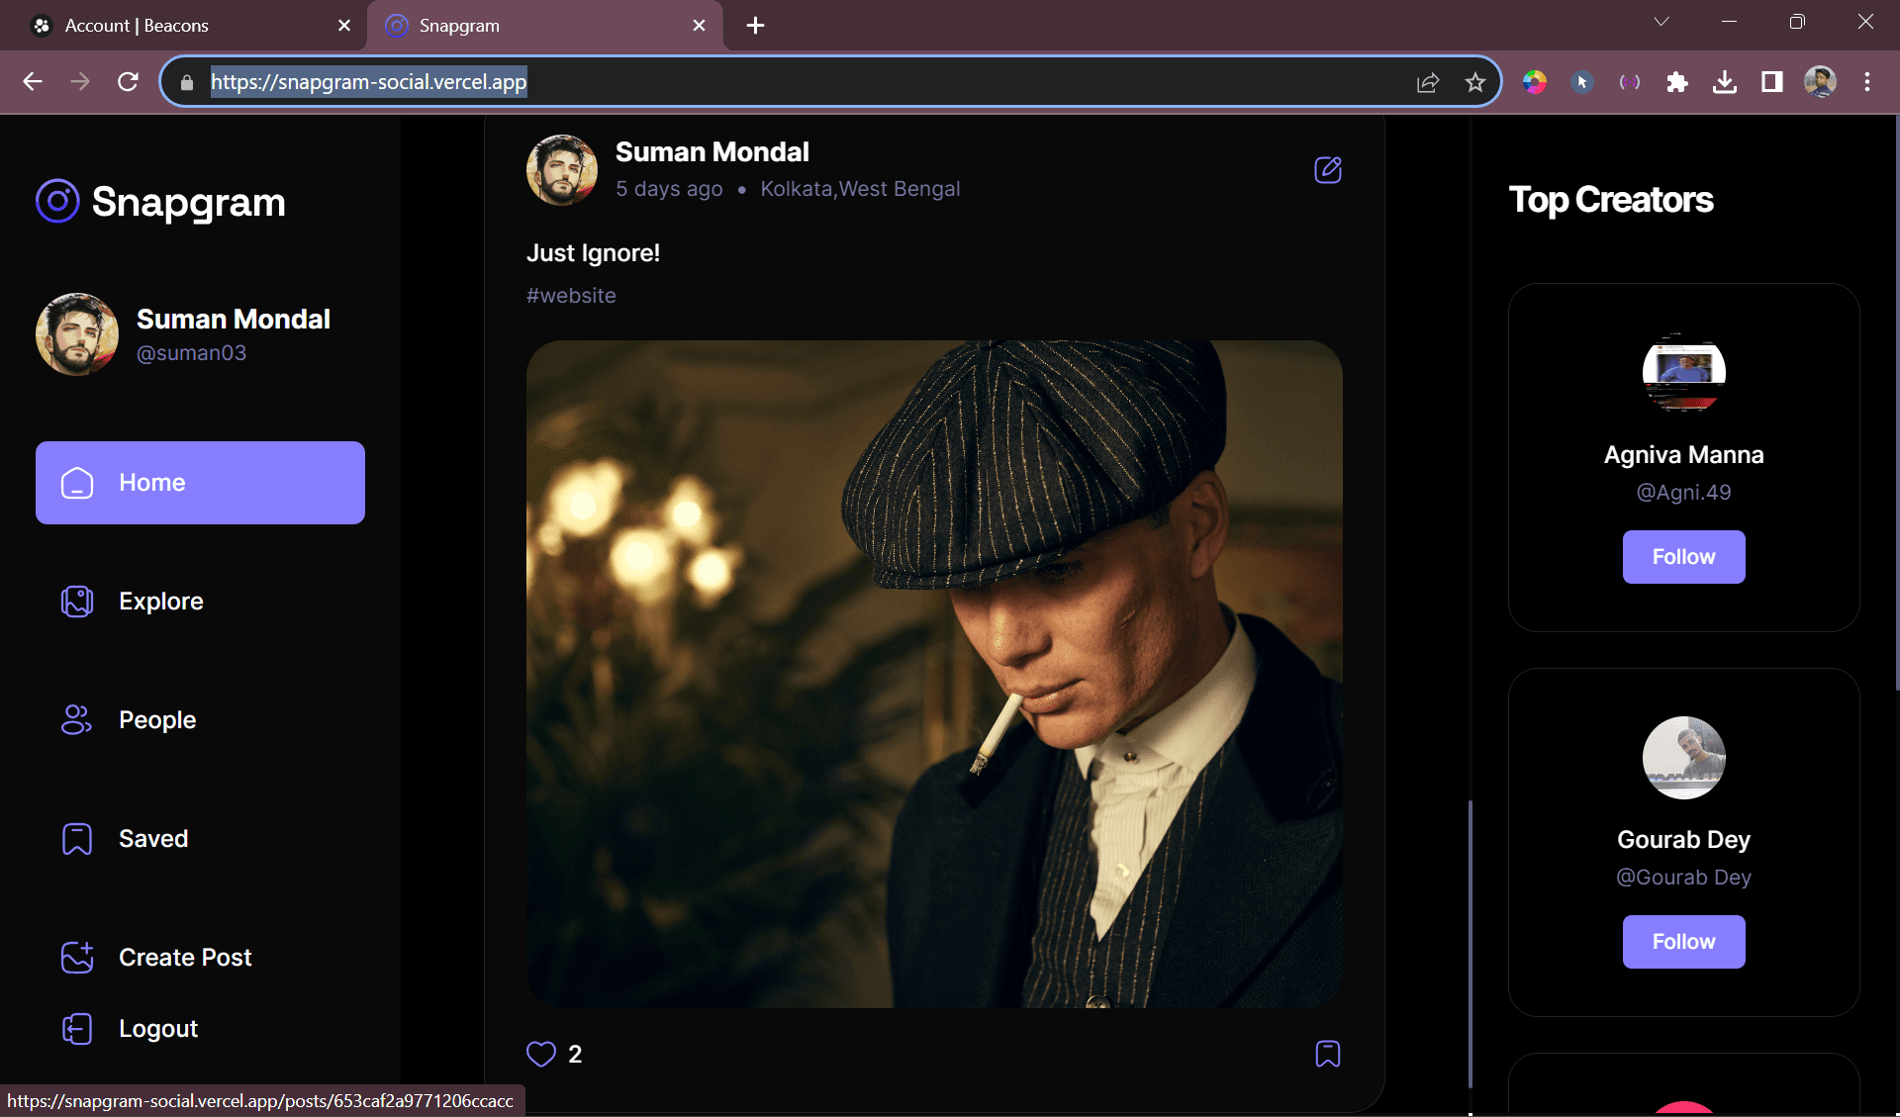Click the site lock icon
The image size is (1900, 1117).
(x=187, y=82)
